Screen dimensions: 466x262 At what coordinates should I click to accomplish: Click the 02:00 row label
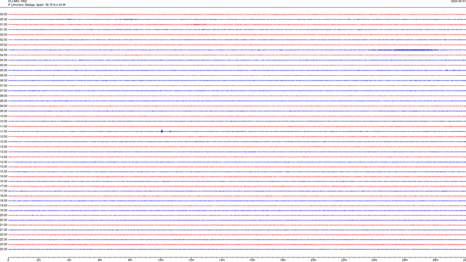(3, 35)
